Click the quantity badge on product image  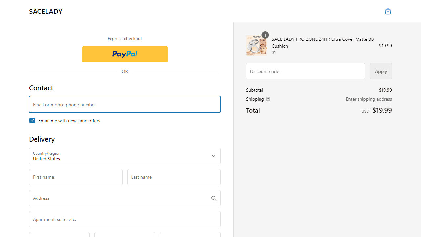[265, 35]
